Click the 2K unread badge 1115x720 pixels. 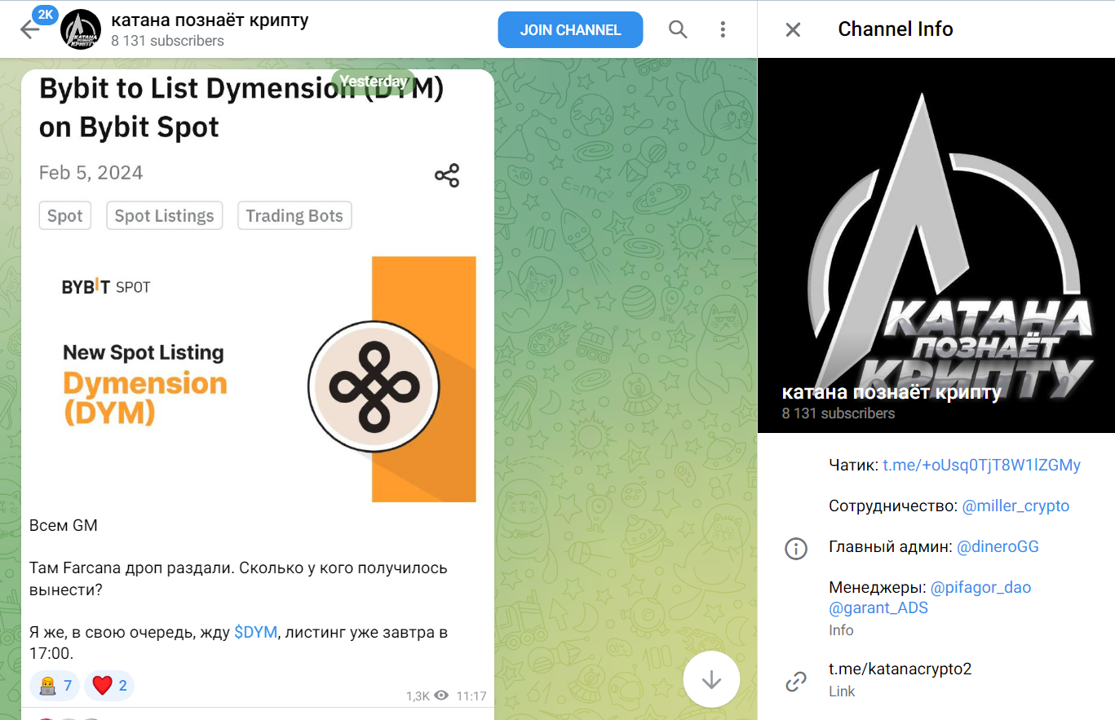point(46,14)
